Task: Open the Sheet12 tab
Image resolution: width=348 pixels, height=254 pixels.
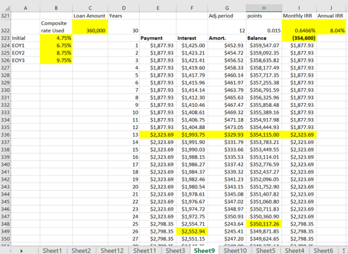Action: 112,251
